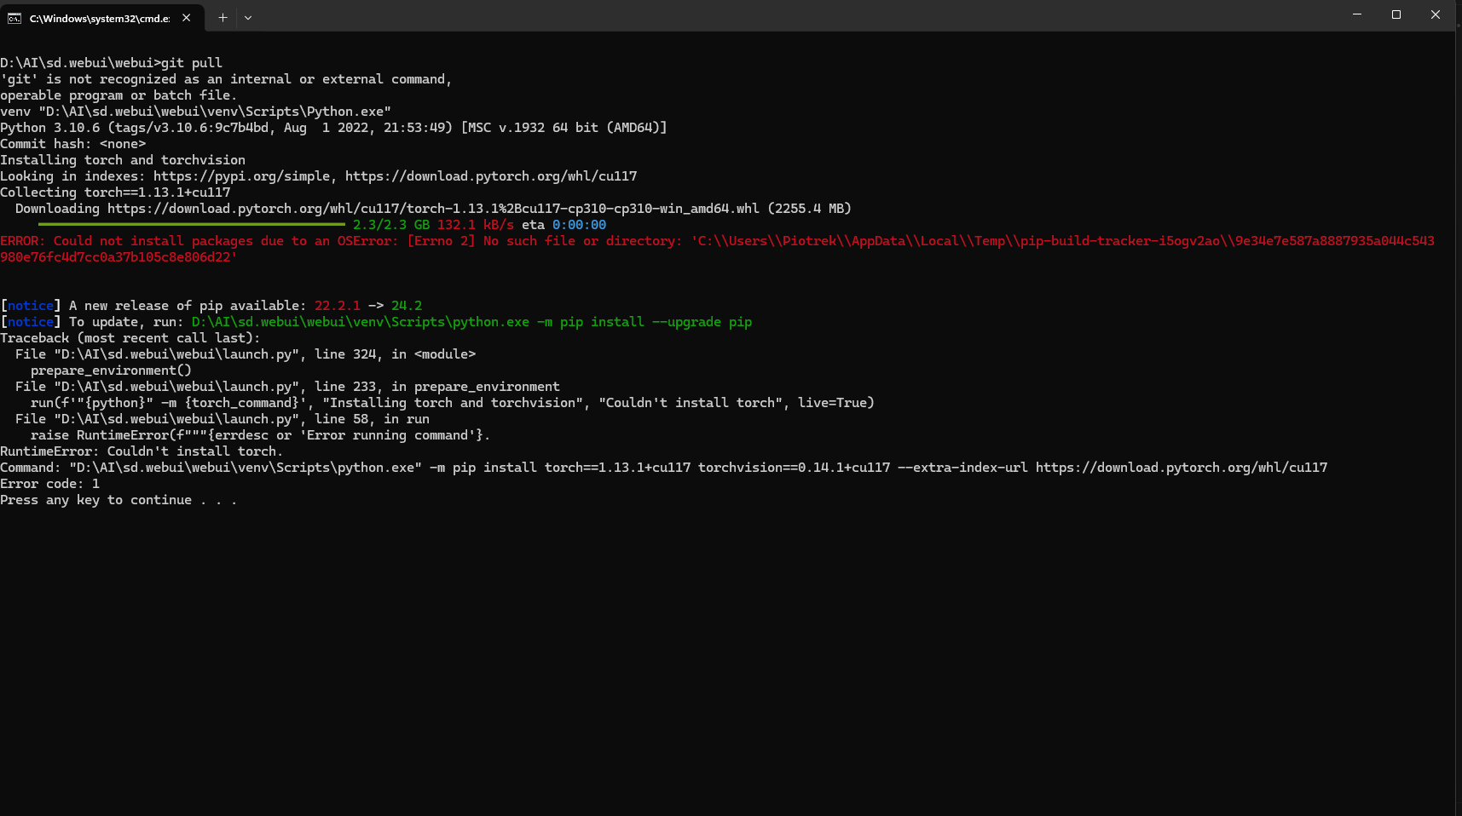Minimize the terminal window
The image size is (1462, 816).
(x=1356, y=14)
